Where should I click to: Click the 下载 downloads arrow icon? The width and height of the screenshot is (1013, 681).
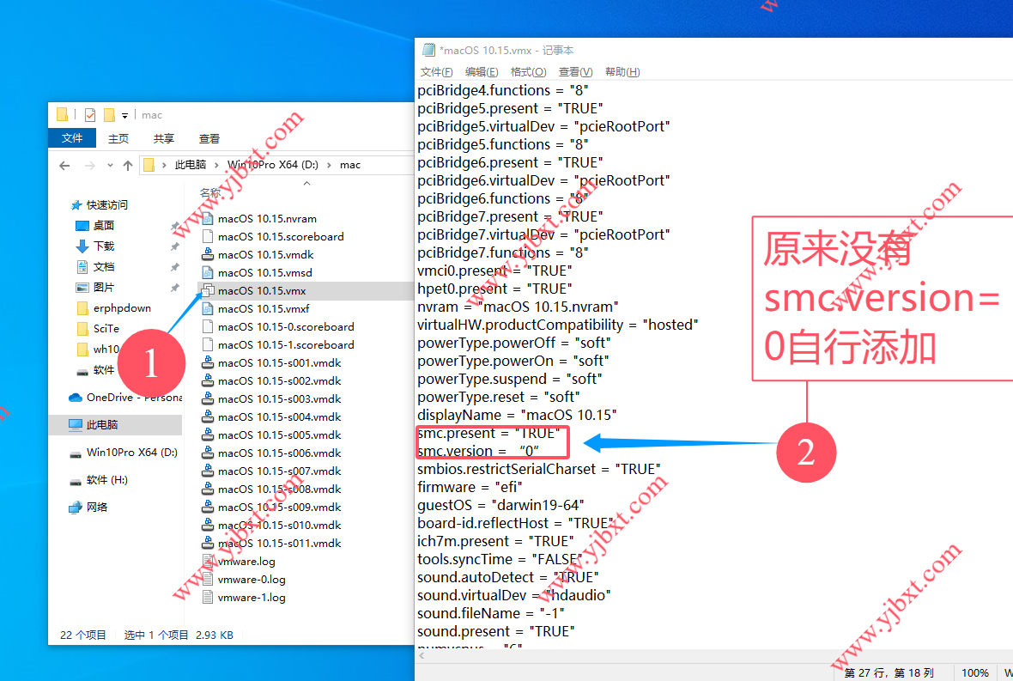(x=82, y=246)
